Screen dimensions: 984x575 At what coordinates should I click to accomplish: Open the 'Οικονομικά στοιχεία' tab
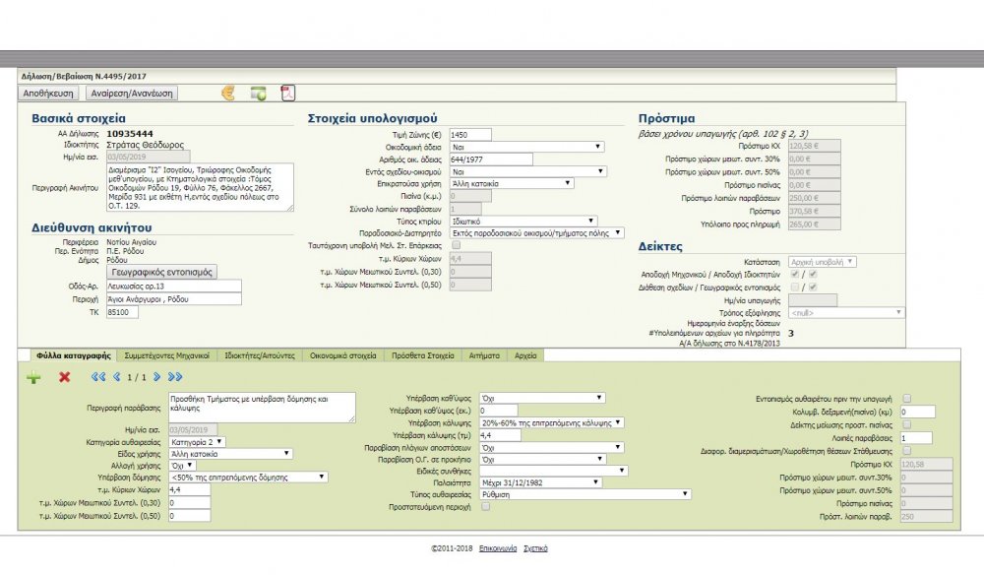pos(343,354)
